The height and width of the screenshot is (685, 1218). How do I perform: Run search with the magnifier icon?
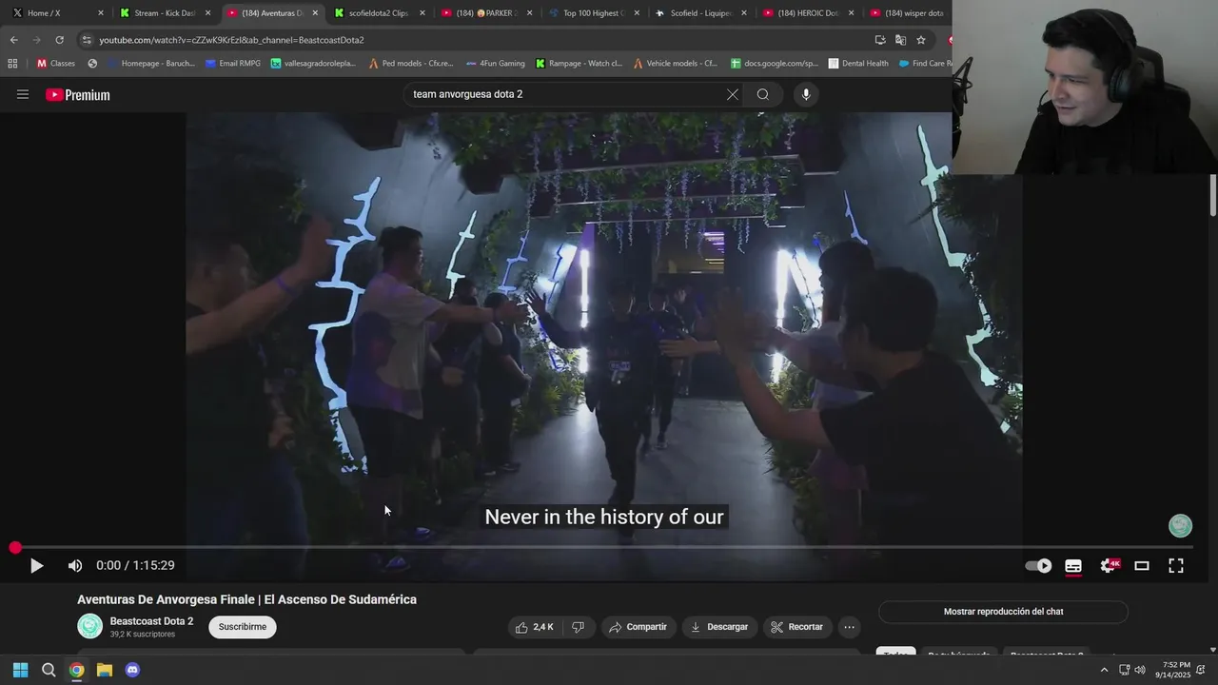coord(762,94)
